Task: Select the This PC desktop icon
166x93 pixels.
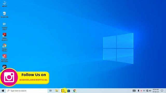Action: [4, 4]
